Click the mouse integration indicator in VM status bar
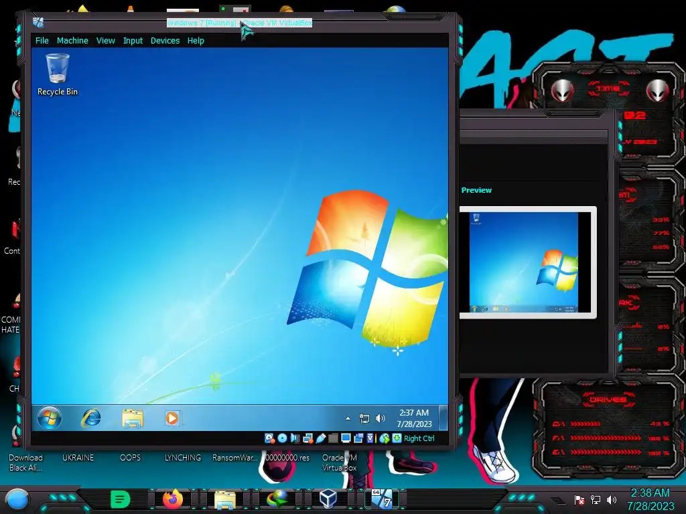 pos(385,438)
